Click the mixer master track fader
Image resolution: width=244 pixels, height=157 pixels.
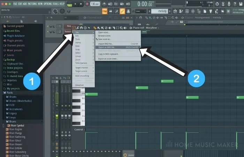pos(57,116)
